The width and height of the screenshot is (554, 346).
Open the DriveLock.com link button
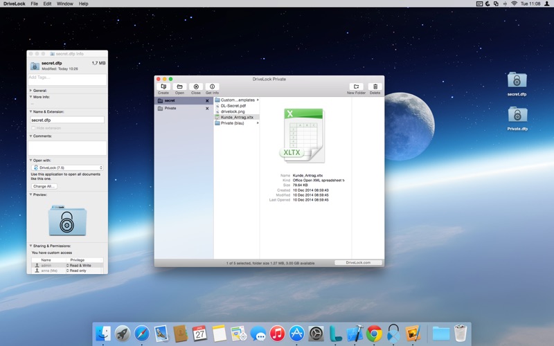[358, 263]
